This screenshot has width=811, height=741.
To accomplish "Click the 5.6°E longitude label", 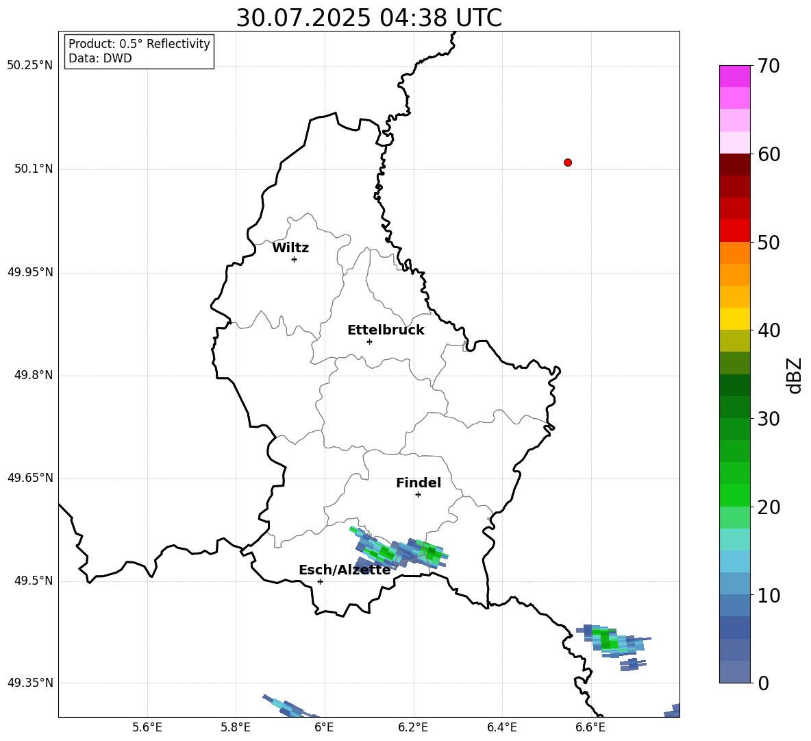I will (x=147, y=727).
